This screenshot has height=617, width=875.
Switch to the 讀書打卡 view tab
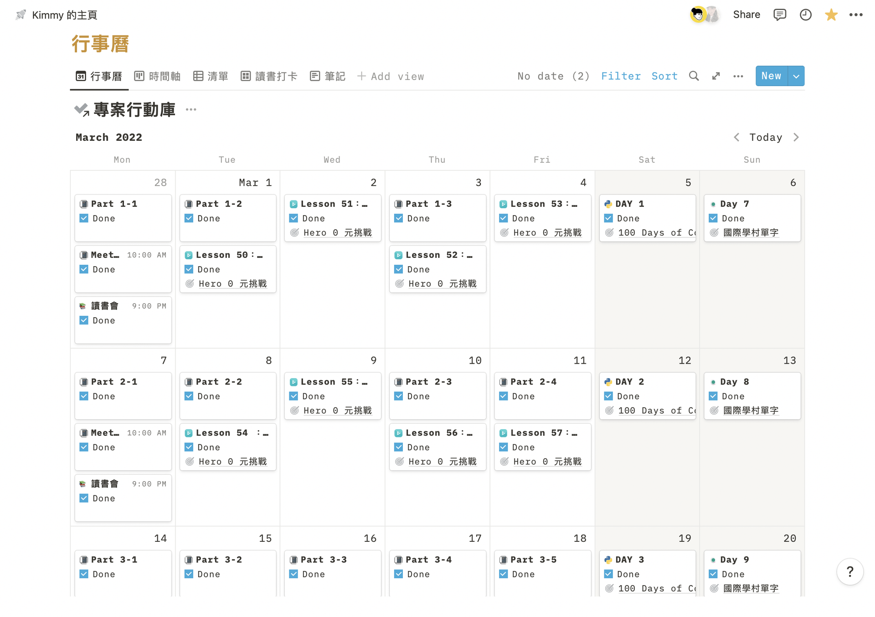point(269,76)
